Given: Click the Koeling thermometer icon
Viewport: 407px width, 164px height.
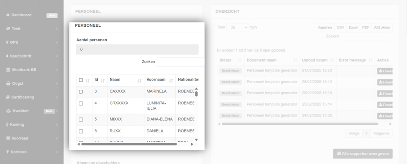Looking at the screenshot, I should pos(7,124).
